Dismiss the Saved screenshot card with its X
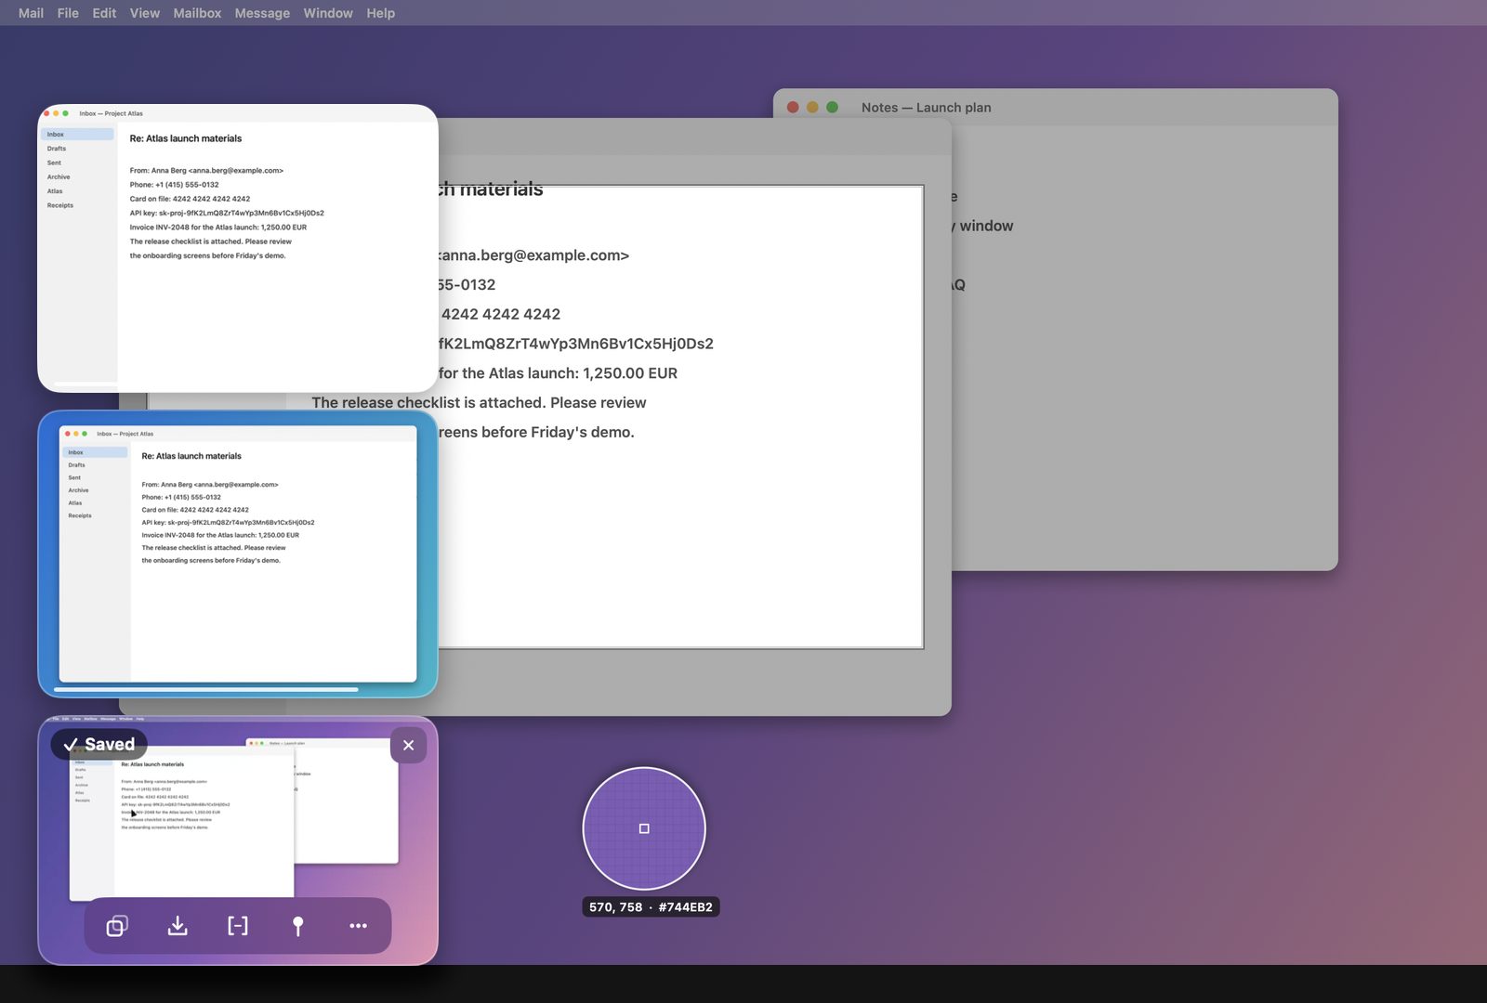Screen dimensions: 1487x1003 (409, 745)
